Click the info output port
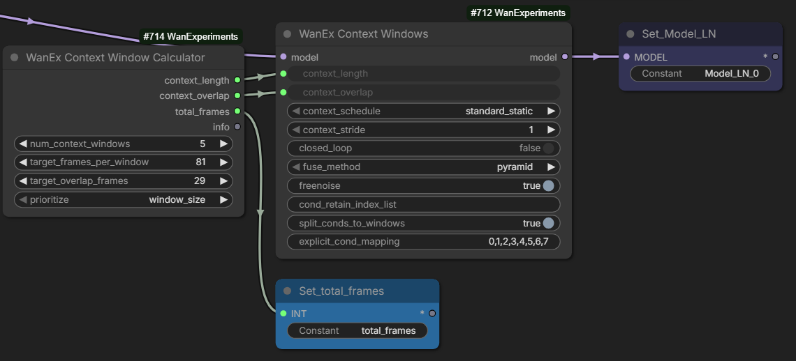 tap(237, 127)
